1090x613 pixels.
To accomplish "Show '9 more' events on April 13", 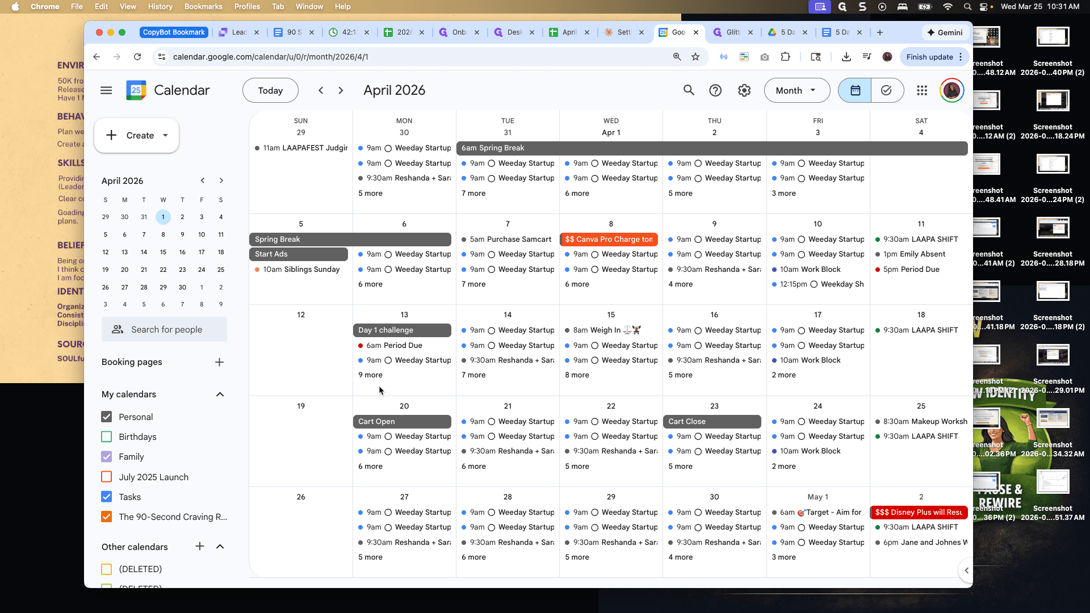I will (370, 375).
